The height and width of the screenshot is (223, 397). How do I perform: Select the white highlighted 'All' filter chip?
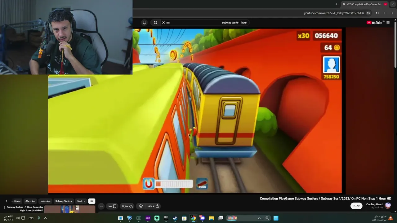92,201
